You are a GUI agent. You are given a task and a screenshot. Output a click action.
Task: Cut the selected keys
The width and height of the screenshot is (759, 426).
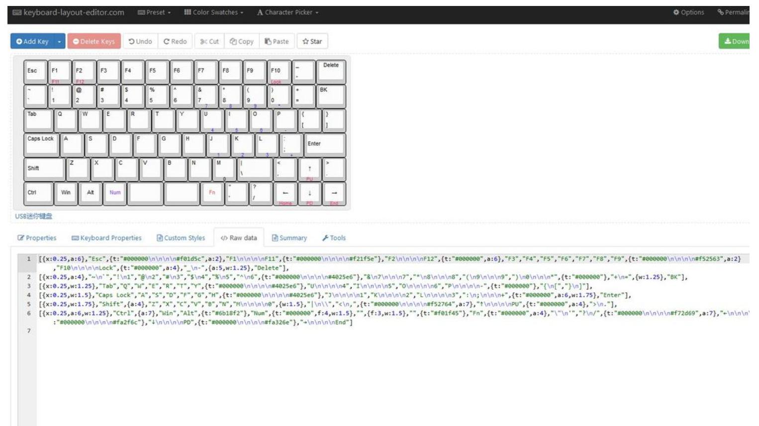(x=209, y=41)
